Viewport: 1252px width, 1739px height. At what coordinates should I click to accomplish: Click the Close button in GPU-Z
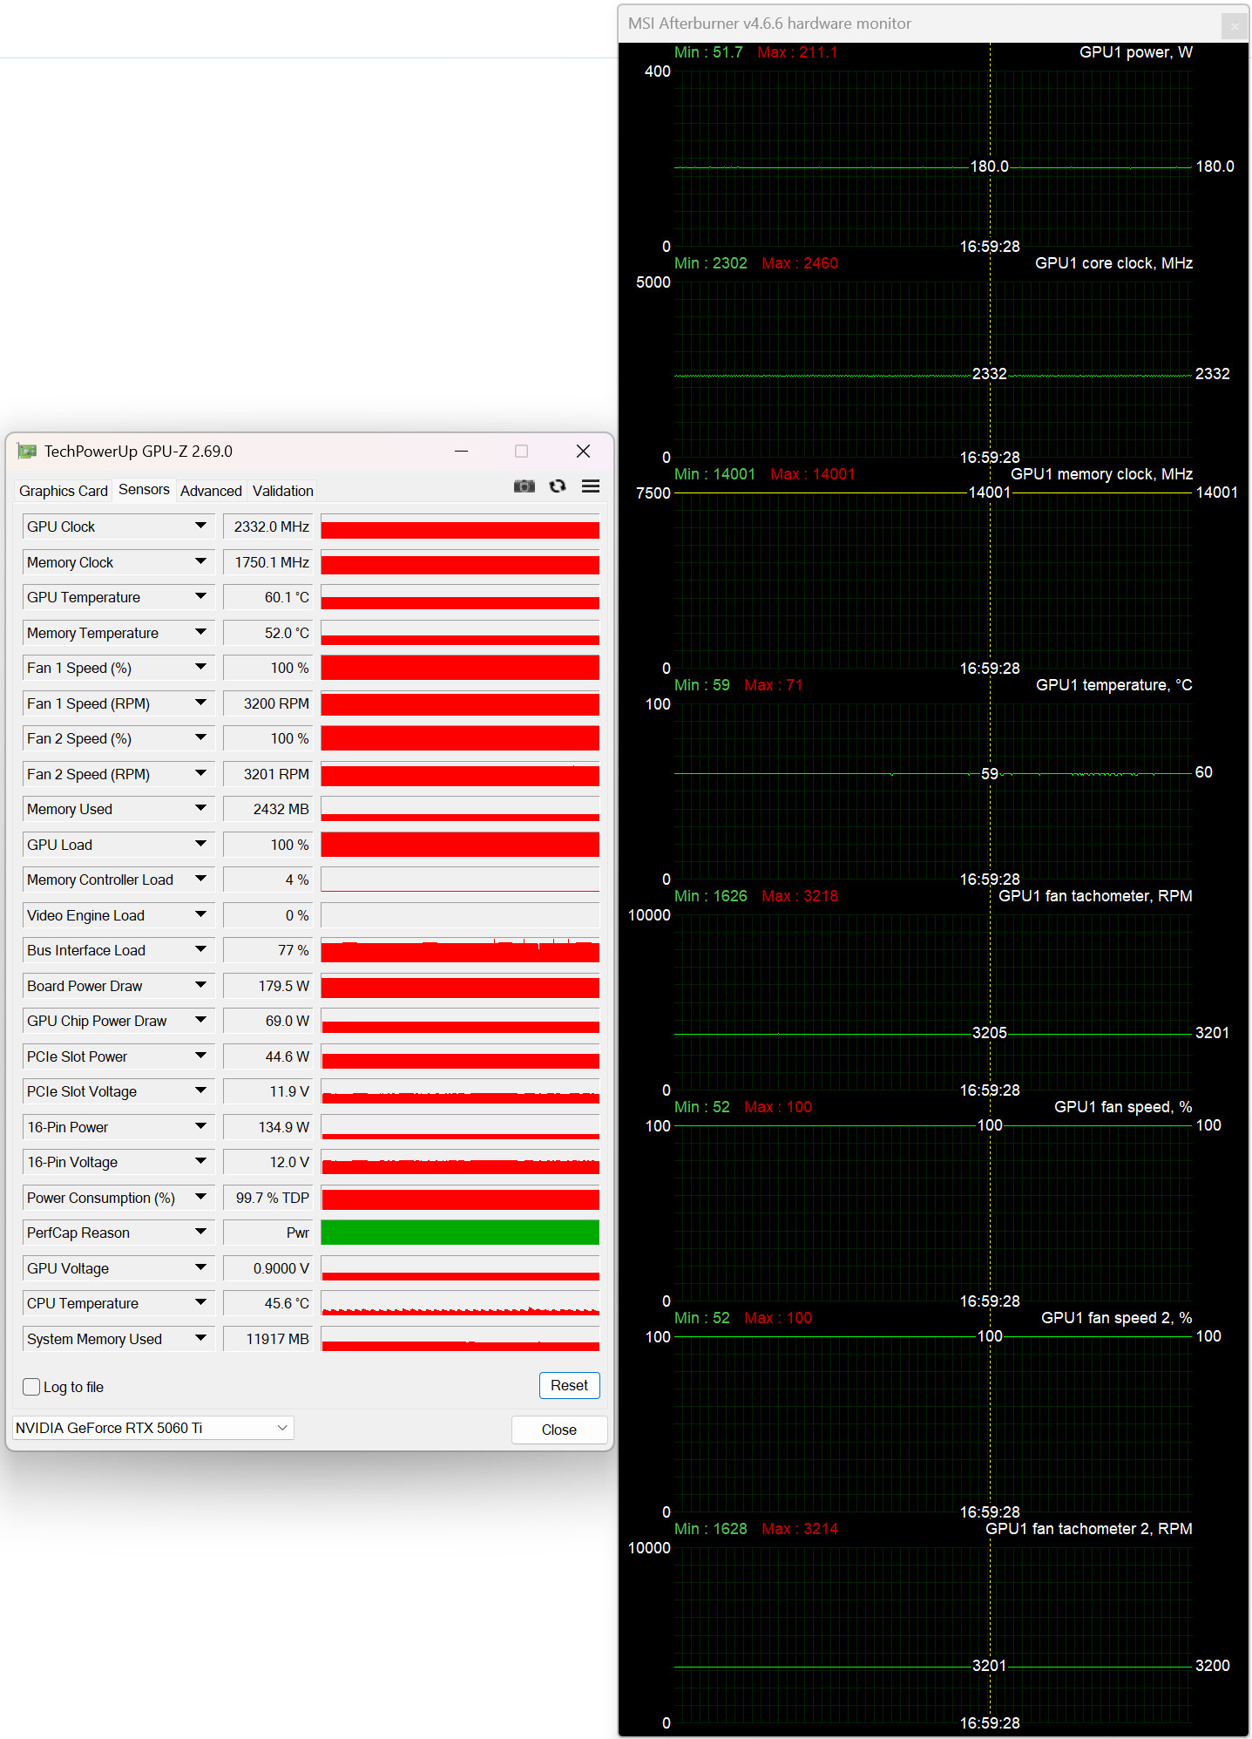(558, 1430)
